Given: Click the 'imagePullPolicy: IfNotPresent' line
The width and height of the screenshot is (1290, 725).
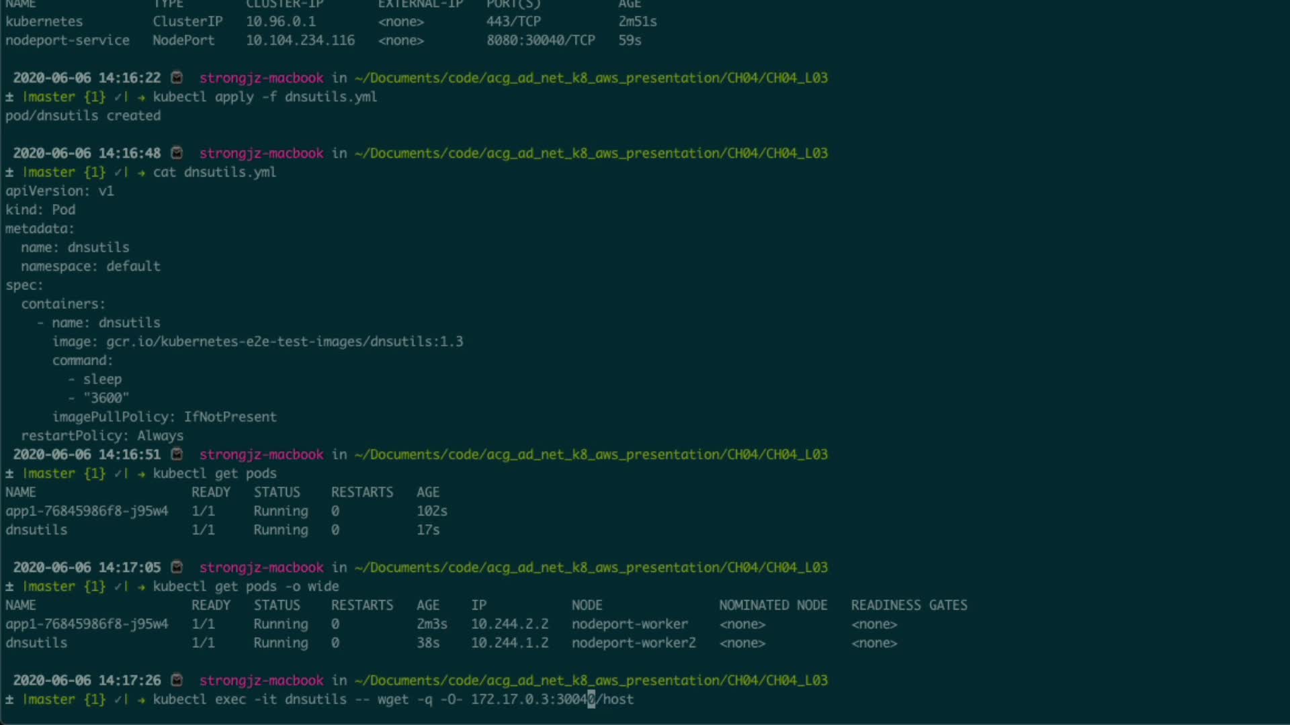Looking at the screenshot, I should (x=164, y=417).
